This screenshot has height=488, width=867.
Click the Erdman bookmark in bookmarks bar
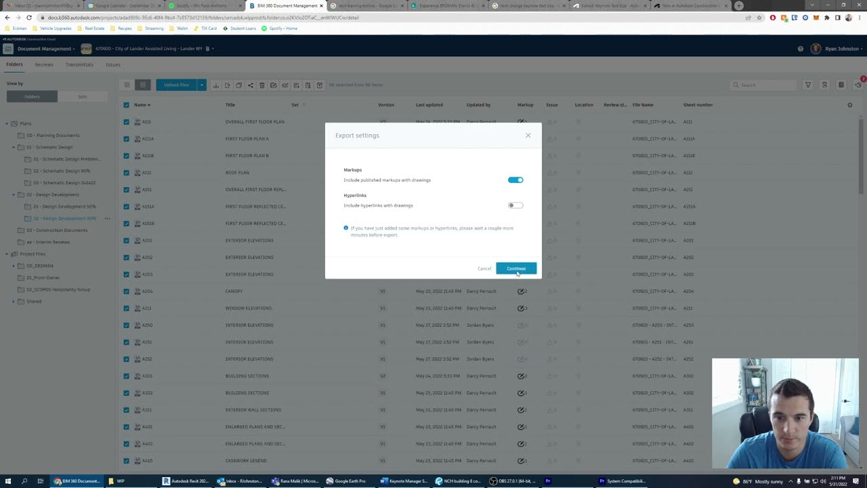coord(16,28)
